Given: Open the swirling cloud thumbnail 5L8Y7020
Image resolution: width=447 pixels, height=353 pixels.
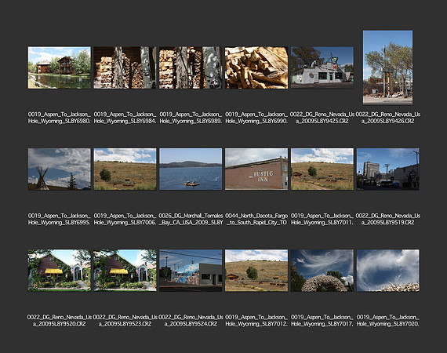Looking at the screenshot, I should pos(387,271).
